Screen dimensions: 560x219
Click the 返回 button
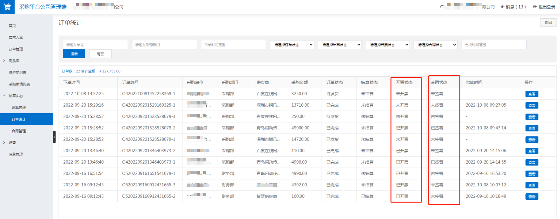pyautogui.click(x=548, y=22)
